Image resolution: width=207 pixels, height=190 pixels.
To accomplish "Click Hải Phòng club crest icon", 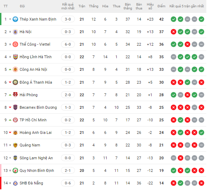I will pos(15,95).
